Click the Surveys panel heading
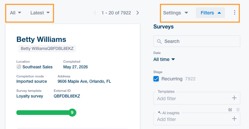The width and height of the screenshot is (249, 129). [x=163, y=26]
